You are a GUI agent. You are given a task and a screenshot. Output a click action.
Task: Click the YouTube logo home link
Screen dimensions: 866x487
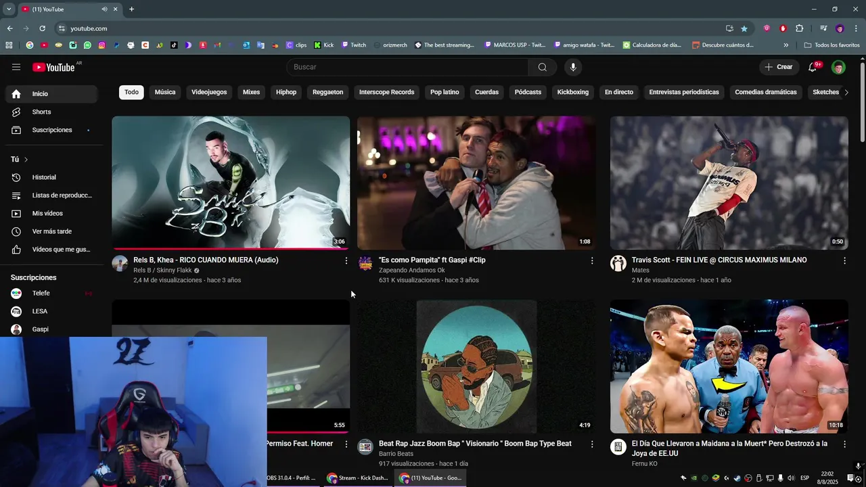click(x=53, y=67)
